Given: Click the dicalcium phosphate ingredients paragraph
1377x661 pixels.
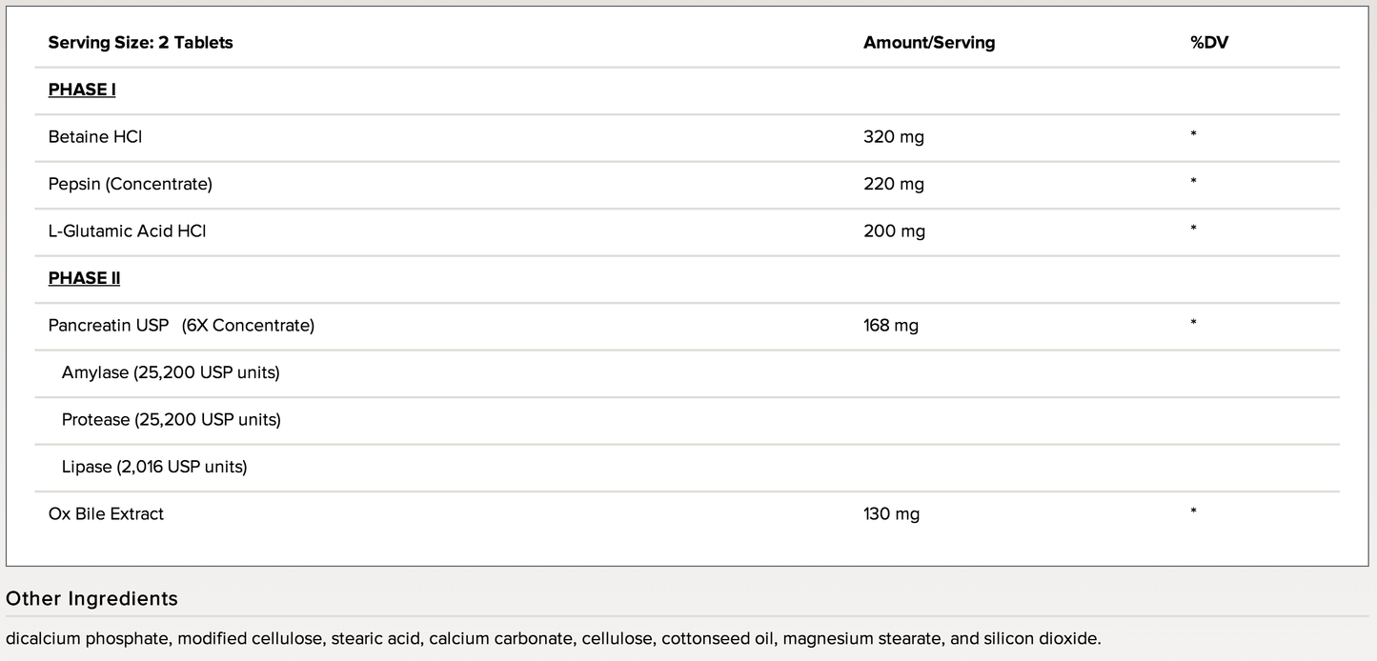Looking at the screenshot, I should tap(553, 638).
